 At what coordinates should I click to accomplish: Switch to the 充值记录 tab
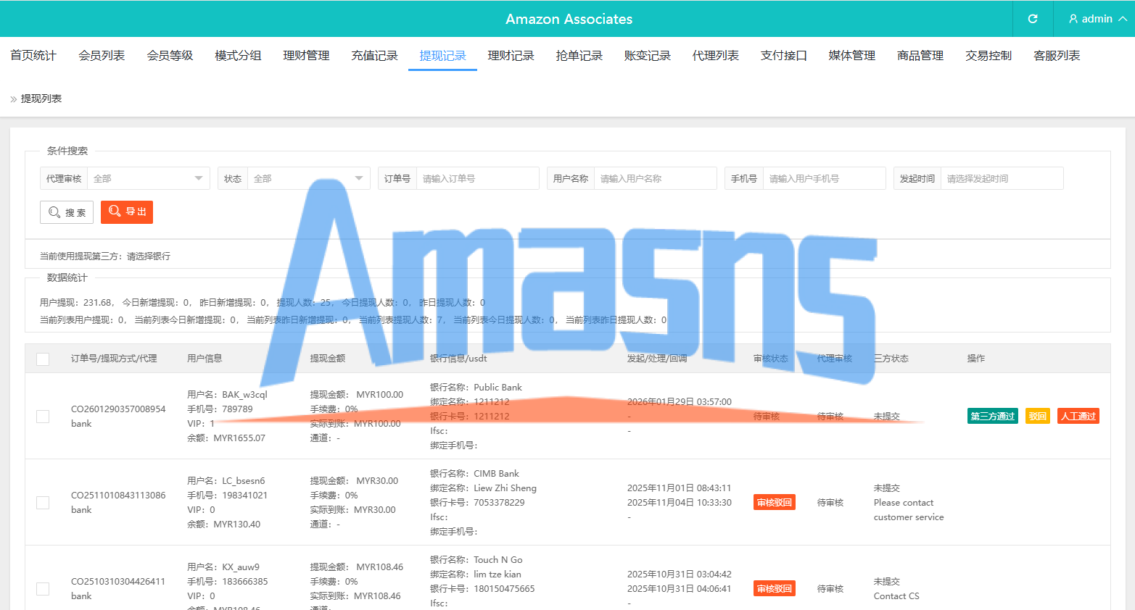[374, 55]
